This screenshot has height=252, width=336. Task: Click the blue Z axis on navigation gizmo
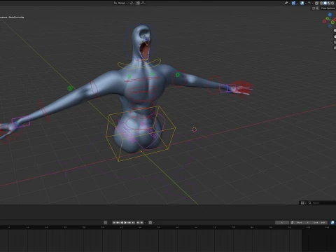[330, 15]
